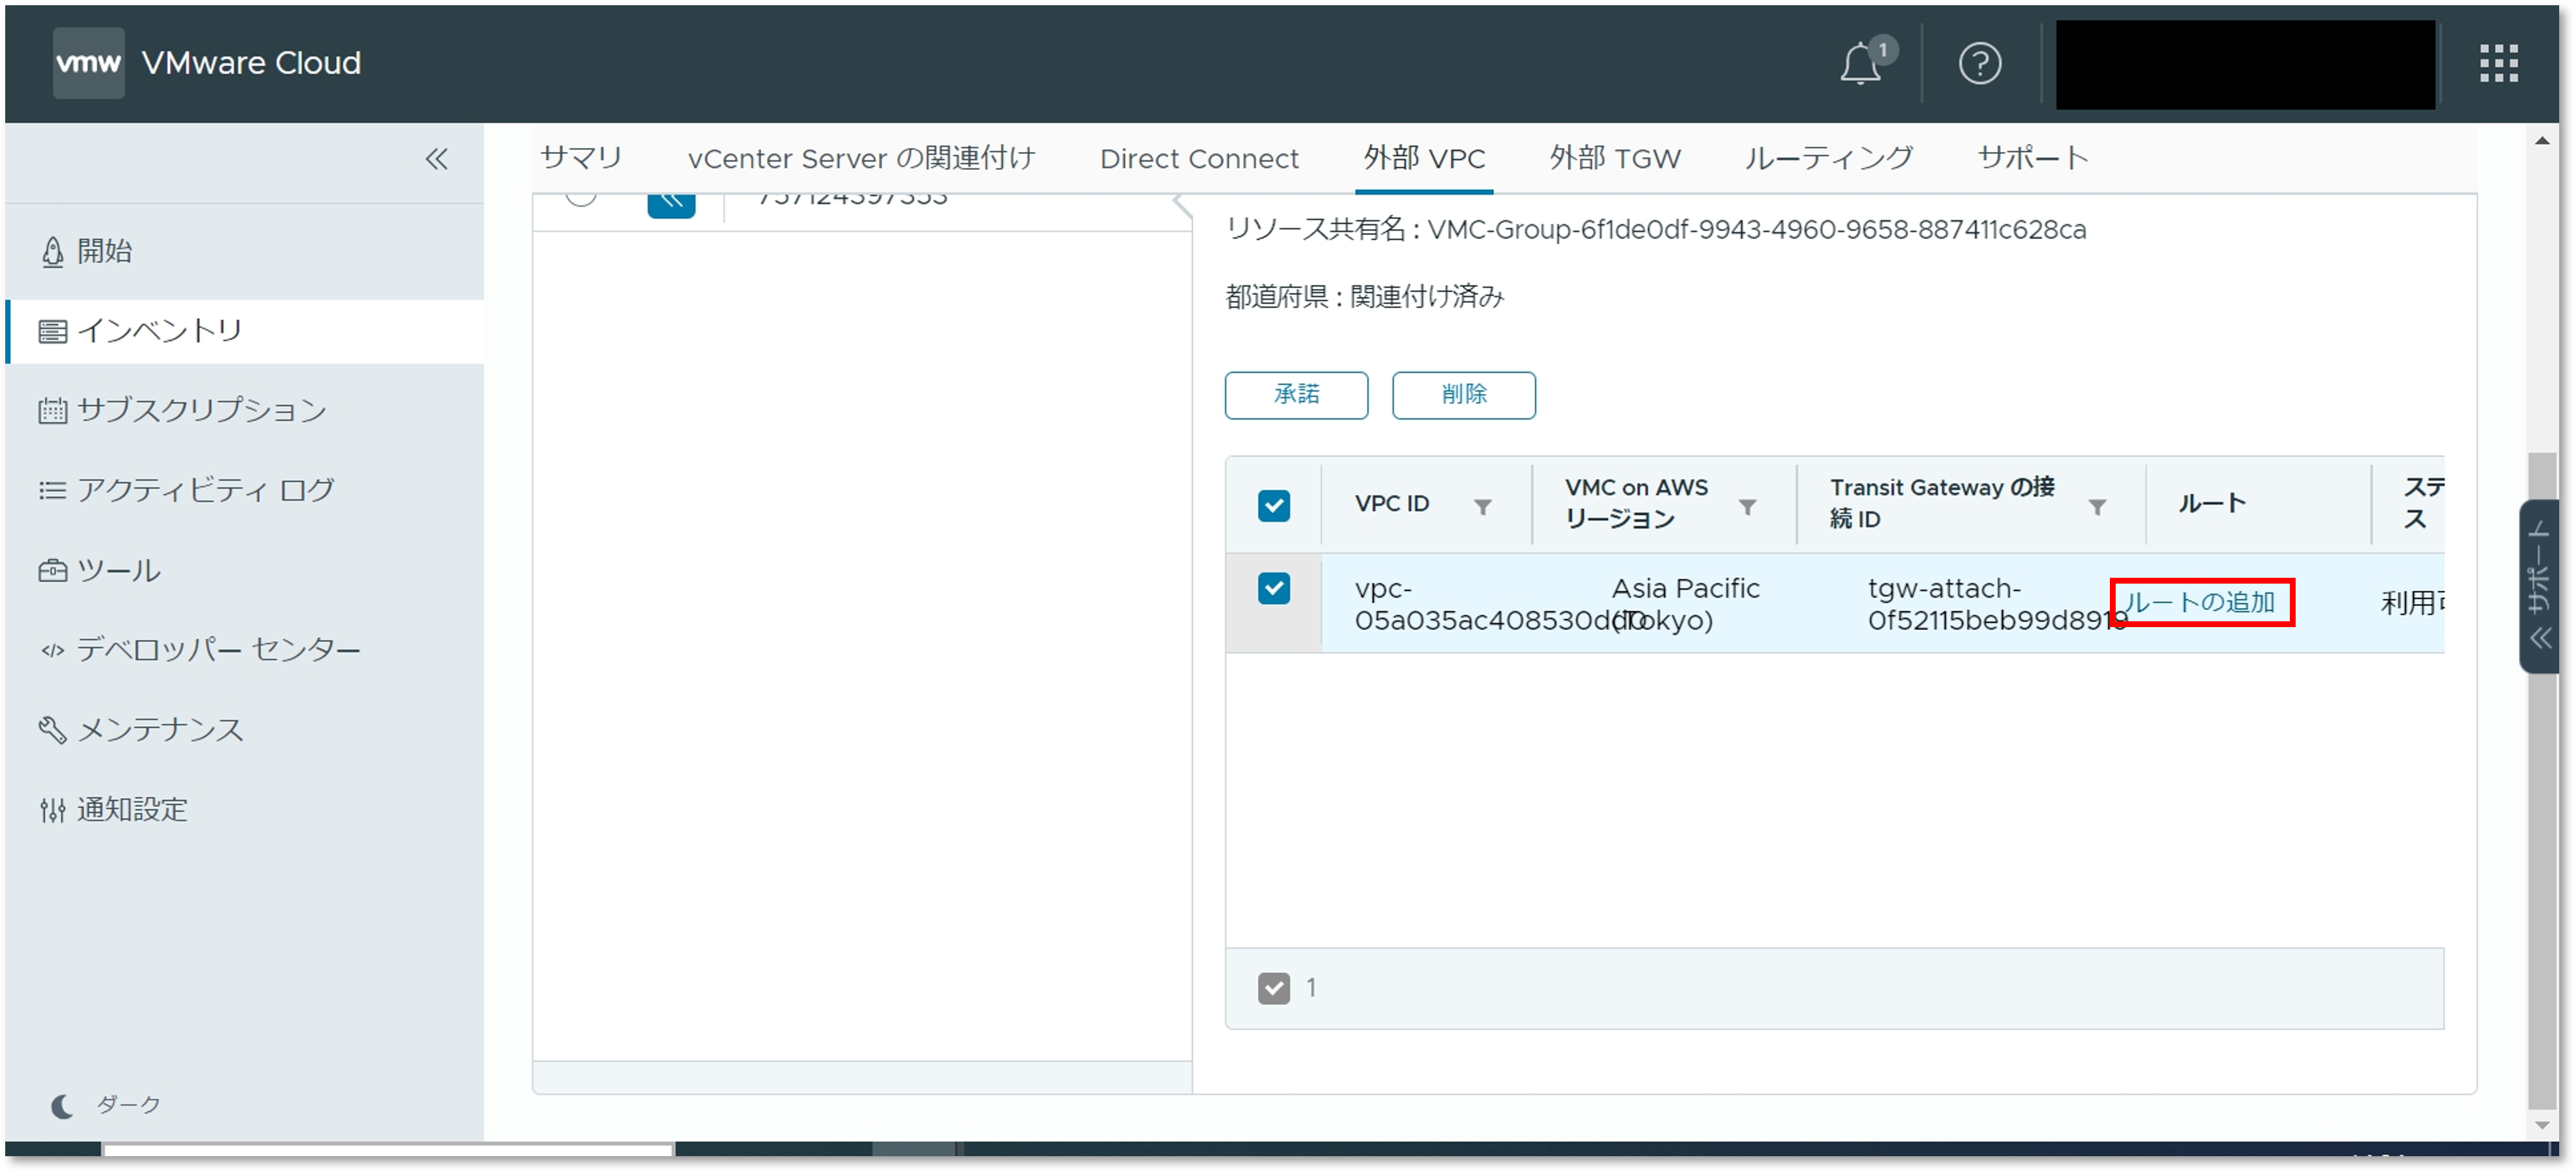Click the scrollbar up arrow
Image resolution: width=2576 pixels, height=1173 pixels.
(x=2541, y=141)
